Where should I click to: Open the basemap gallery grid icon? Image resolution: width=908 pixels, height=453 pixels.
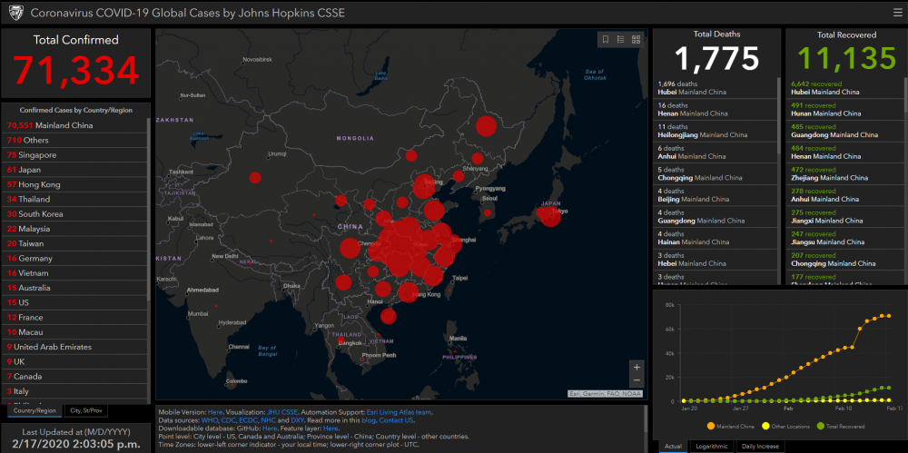click(x=636, y=39)
